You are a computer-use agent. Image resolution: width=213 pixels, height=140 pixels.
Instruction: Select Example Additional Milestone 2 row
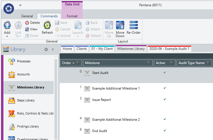[136, 120]
